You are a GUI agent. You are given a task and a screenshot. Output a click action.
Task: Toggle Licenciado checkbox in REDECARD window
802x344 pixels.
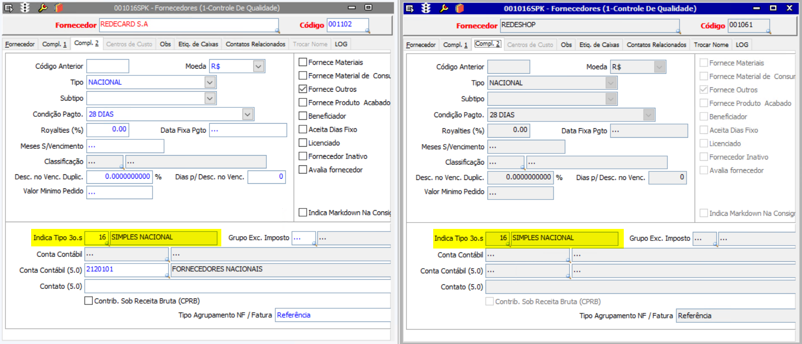point(303,143)
